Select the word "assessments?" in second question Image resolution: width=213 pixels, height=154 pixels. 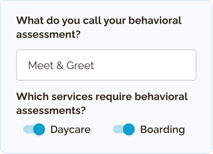51,111
